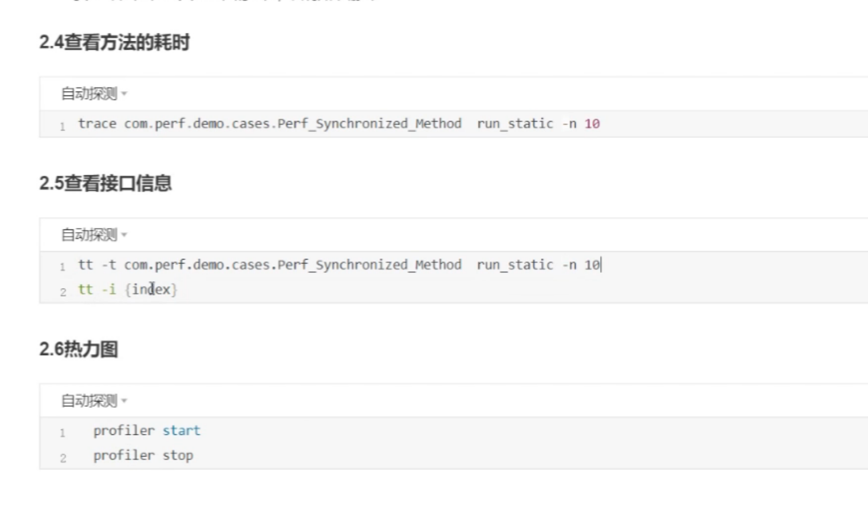This screenshot has width=868, height=518.
Task: Click run_static in the trace command
Action: [x=515, y=124]
